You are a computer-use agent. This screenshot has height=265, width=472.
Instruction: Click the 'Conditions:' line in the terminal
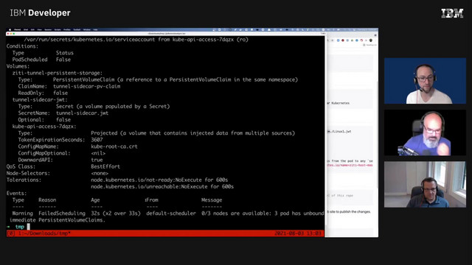click(x=22, y=46)
